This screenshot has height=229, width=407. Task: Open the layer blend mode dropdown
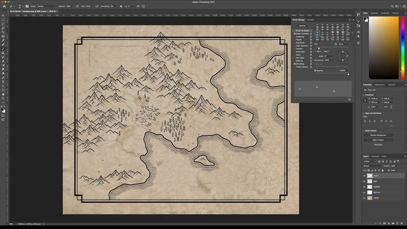tap(373, 166)
